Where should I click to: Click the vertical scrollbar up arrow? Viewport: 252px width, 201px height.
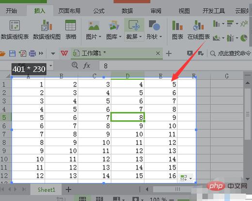pyautogui.click(x=248, y=83)
